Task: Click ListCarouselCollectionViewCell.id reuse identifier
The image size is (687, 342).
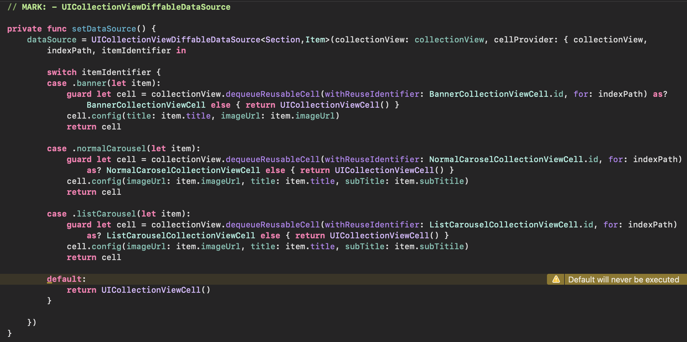Action: coord(511,225)
